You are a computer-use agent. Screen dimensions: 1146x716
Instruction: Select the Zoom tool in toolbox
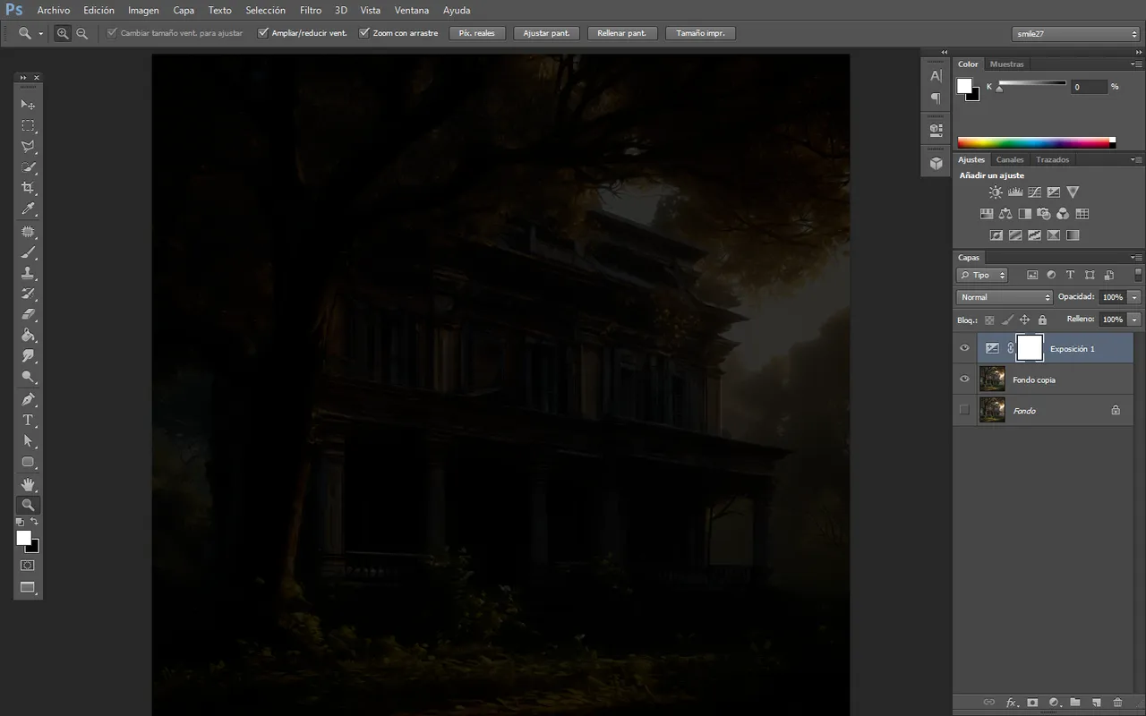point(28,505)
